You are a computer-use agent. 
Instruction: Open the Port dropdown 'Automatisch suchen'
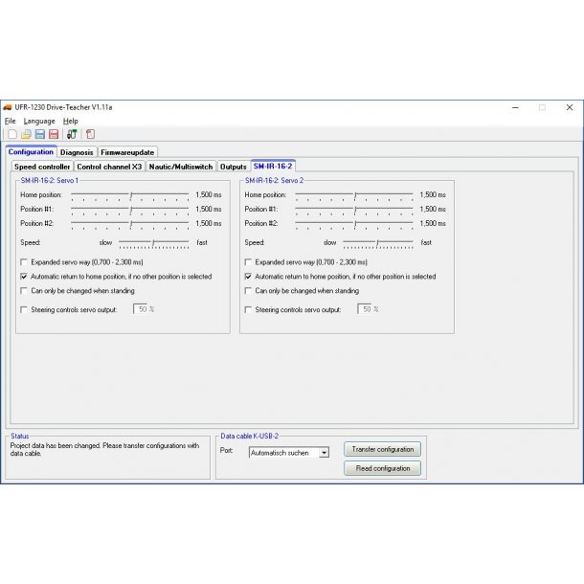(324, 453)
